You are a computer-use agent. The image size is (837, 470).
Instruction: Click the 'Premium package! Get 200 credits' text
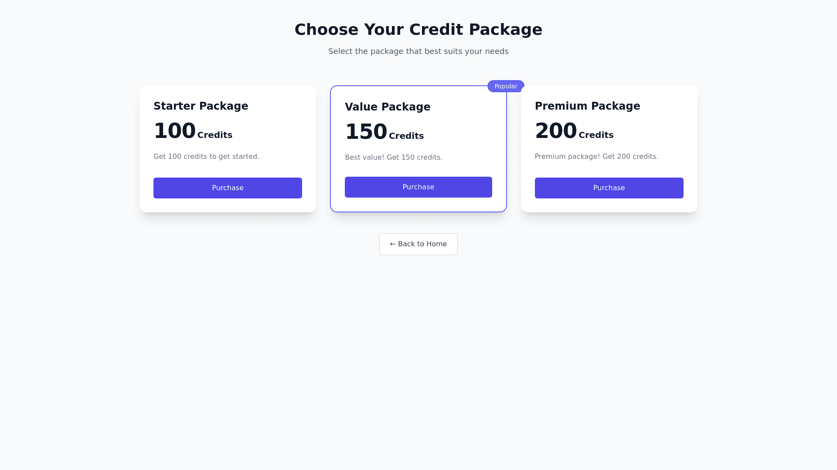pos(596,157)
